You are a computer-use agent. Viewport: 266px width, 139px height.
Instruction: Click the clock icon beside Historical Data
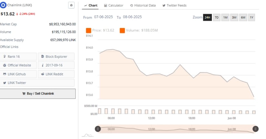132,5
